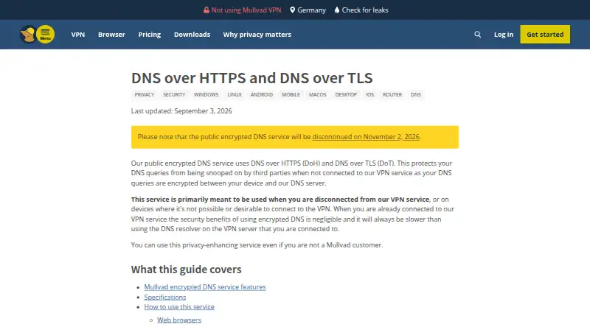
Task: Open the search magnifier icon
Action: point(477,34)
